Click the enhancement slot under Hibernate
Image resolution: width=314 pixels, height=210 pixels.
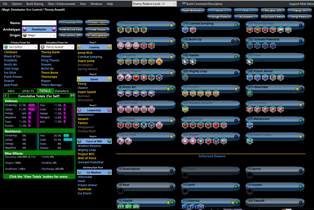tap(250, 93)
